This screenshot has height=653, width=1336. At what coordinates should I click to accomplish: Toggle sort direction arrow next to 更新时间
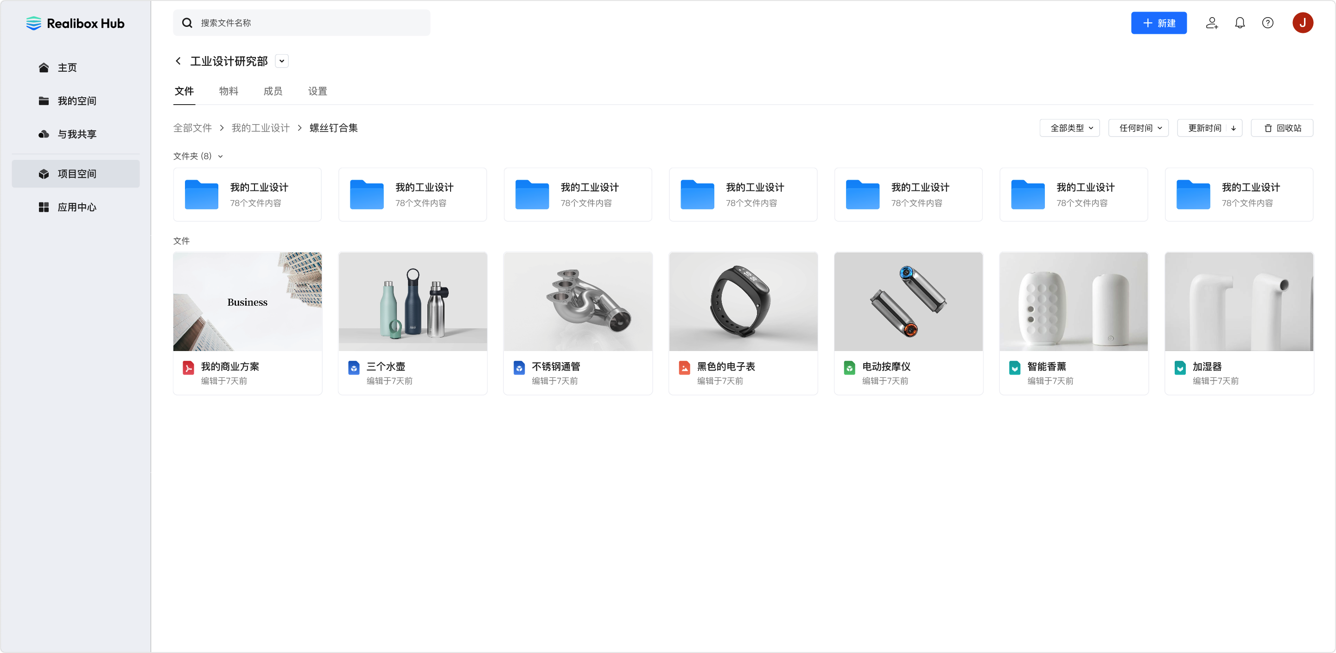coord(1233,128)
